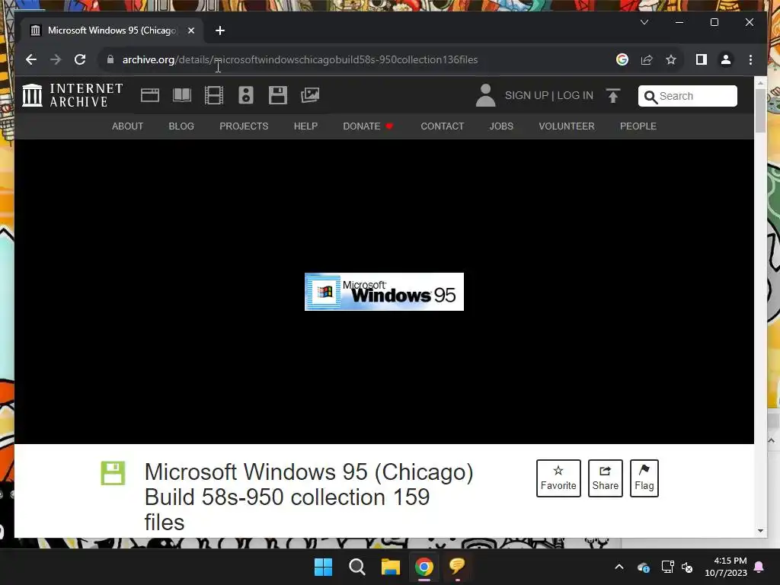Image resolution: width=780 pixels, height=585 pixels.
Task: Click the user avatar icon
Action: click(485, 95)
